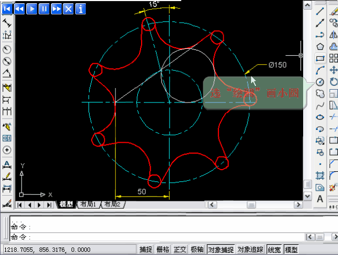Select the Circle draw tool

320,82
